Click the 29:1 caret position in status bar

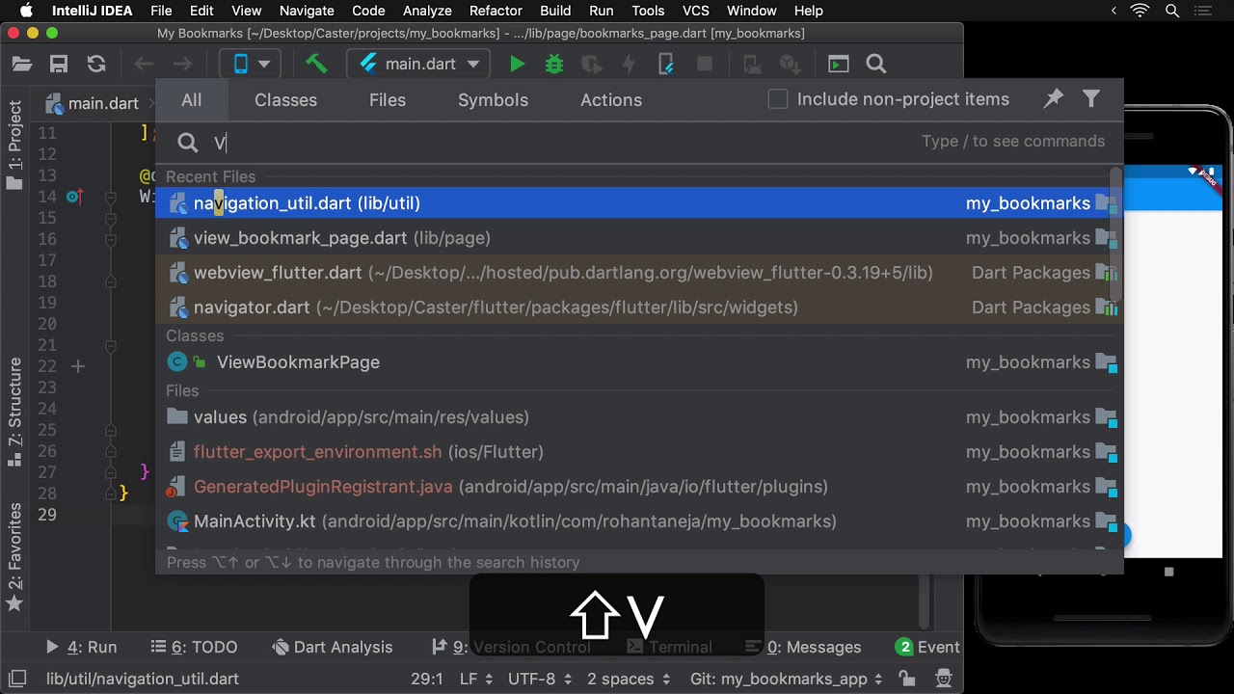tap(427, 679)
